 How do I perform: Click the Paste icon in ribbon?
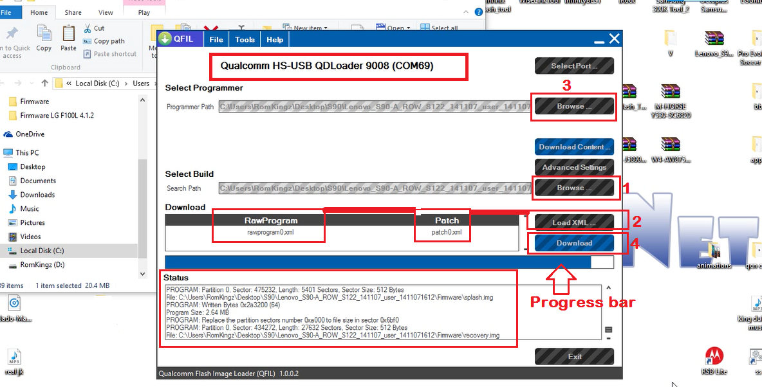(x=68, y=33)
